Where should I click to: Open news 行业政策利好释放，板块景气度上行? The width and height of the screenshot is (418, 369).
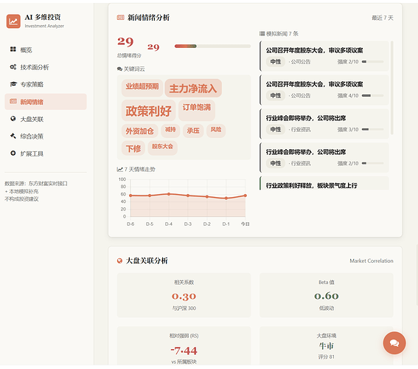tap(324, 183)
